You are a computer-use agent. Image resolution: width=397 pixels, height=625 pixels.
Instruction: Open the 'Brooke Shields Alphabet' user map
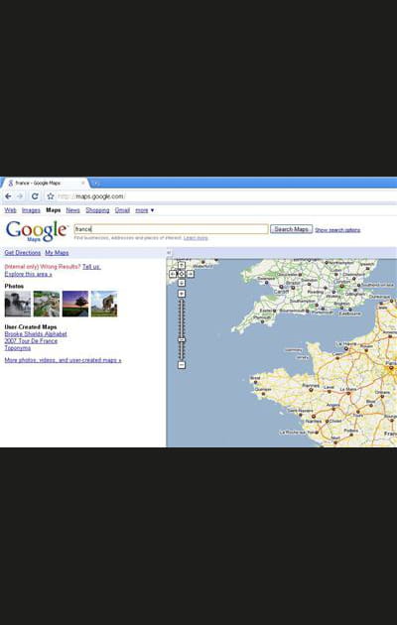36,334
